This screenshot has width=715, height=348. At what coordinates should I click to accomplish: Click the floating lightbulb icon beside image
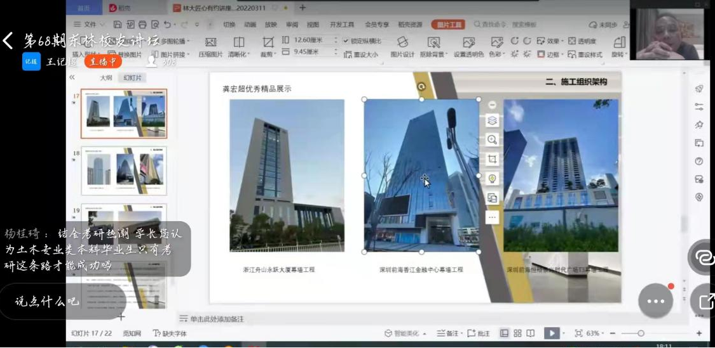coord(492,178)
